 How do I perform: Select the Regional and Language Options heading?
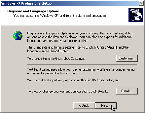[x=33, y=11]
